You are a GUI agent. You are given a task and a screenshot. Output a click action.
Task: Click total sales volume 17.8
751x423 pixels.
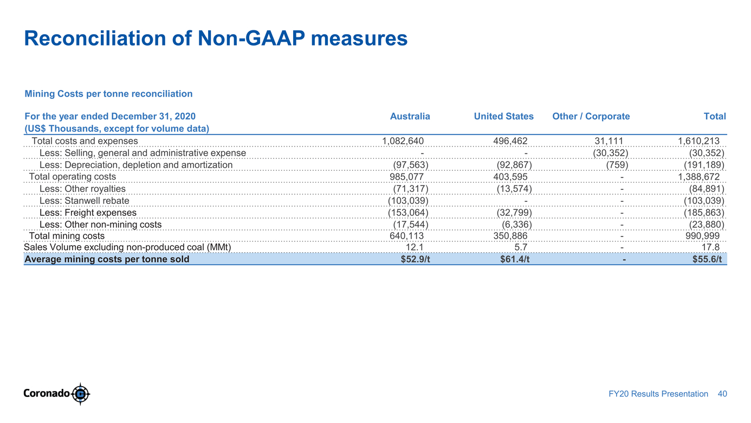coord(710,247)
